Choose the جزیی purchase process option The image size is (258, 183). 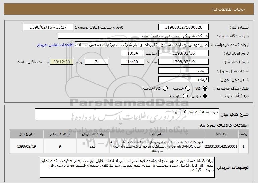click(205, 96)
